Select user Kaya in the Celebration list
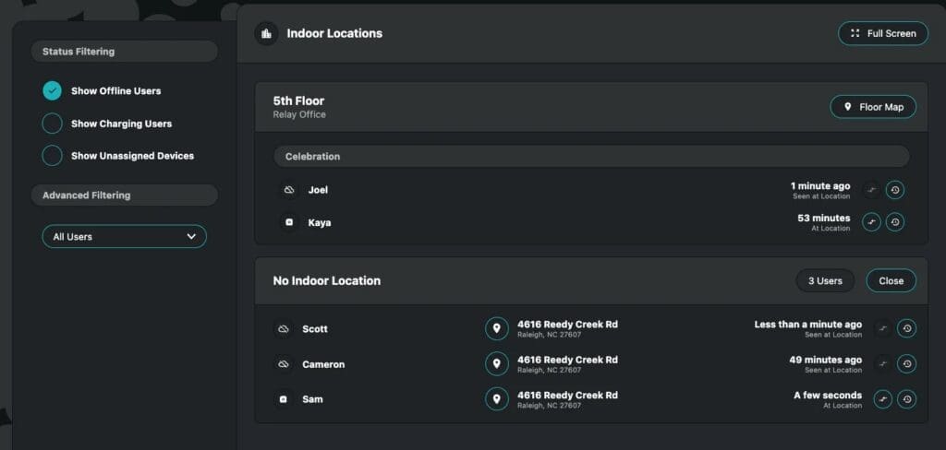 click(x=319, y=222)
